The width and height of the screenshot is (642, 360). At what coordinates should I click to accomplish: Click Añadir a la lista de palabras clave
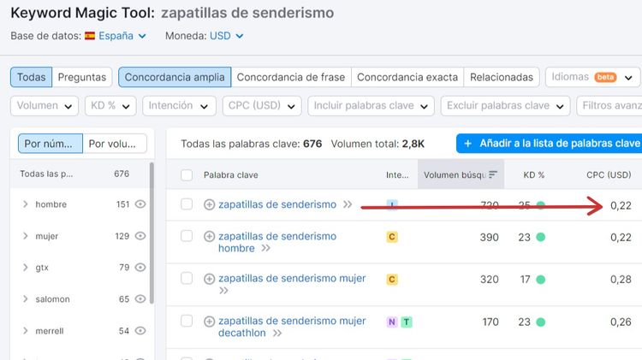[549, 144]
